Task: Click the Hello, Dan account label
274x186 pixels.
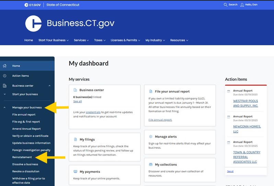Action: pyautogui.click(x=251, y=5)
